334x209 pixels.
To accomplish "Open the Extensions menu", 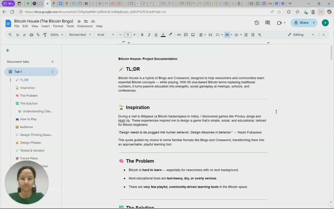I will (x=85, y=26).
